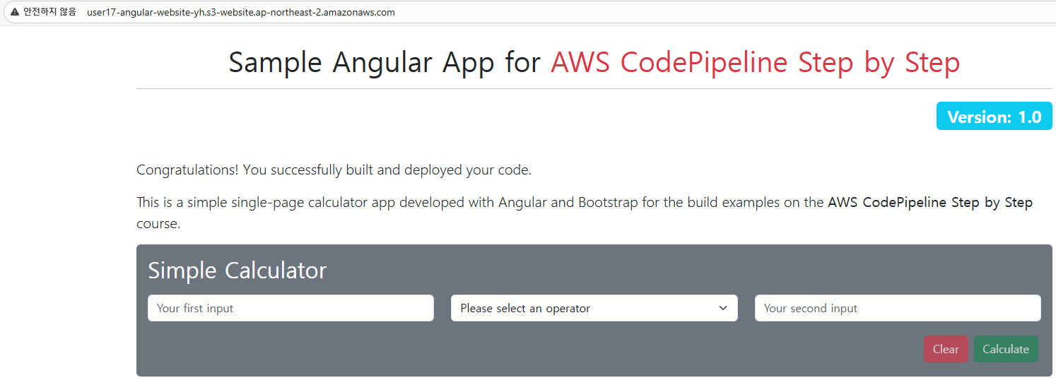Click the not-secure warning icon in address bar
The image size is (1056, 385).
(15, 12)
